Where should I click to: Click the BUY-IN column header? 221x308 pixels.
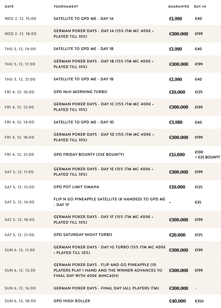coord(200,6)
